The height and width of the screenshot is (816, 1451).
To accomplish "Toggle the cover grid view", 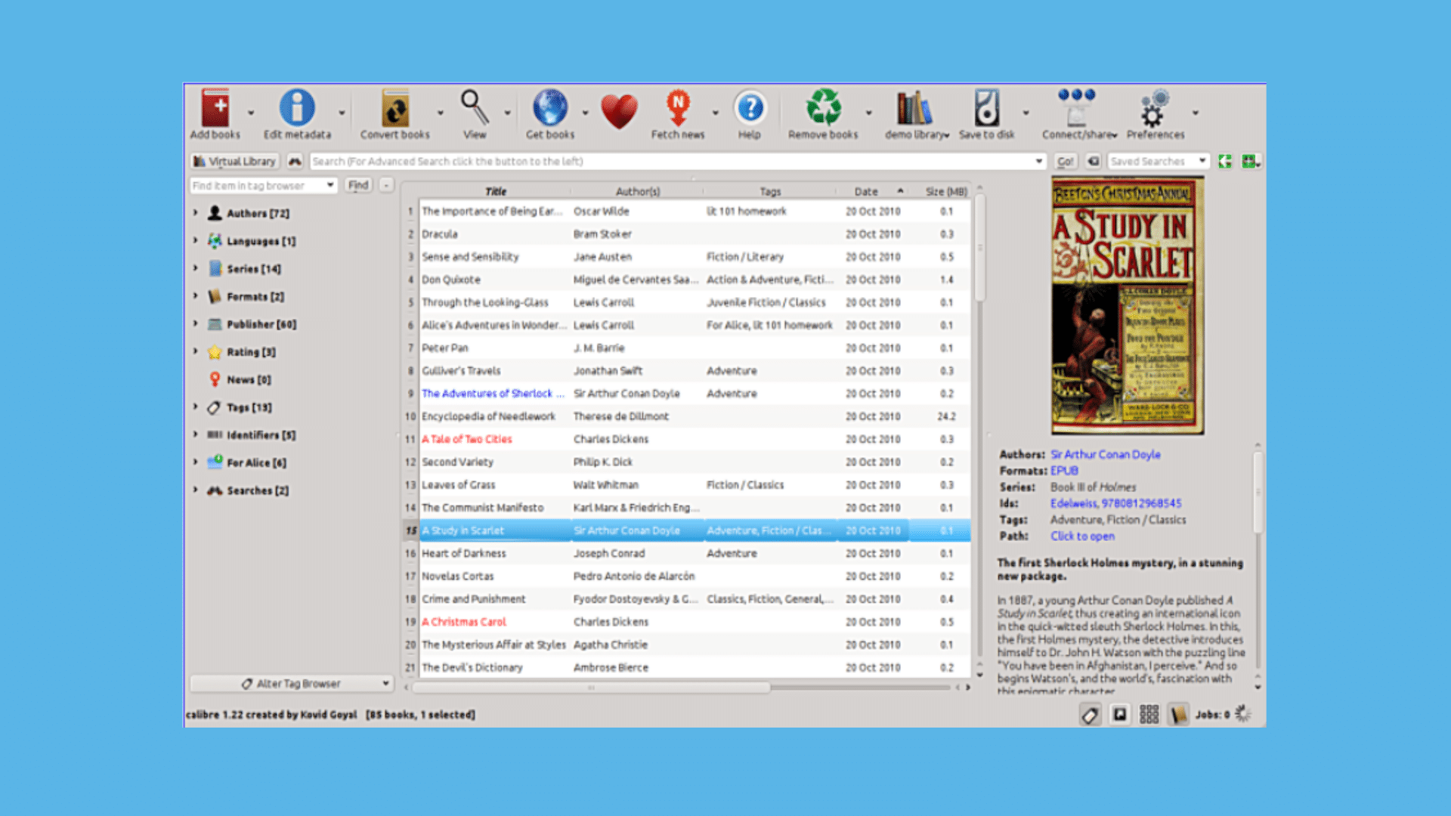I will 1149,714.
